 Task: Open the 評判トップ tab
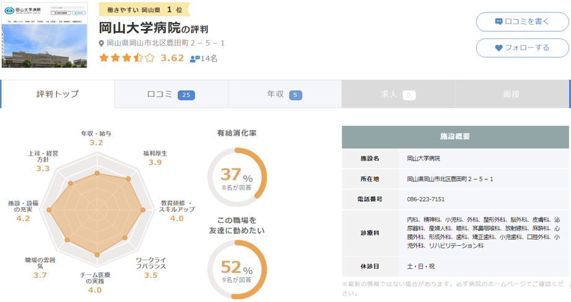point(58,94)
